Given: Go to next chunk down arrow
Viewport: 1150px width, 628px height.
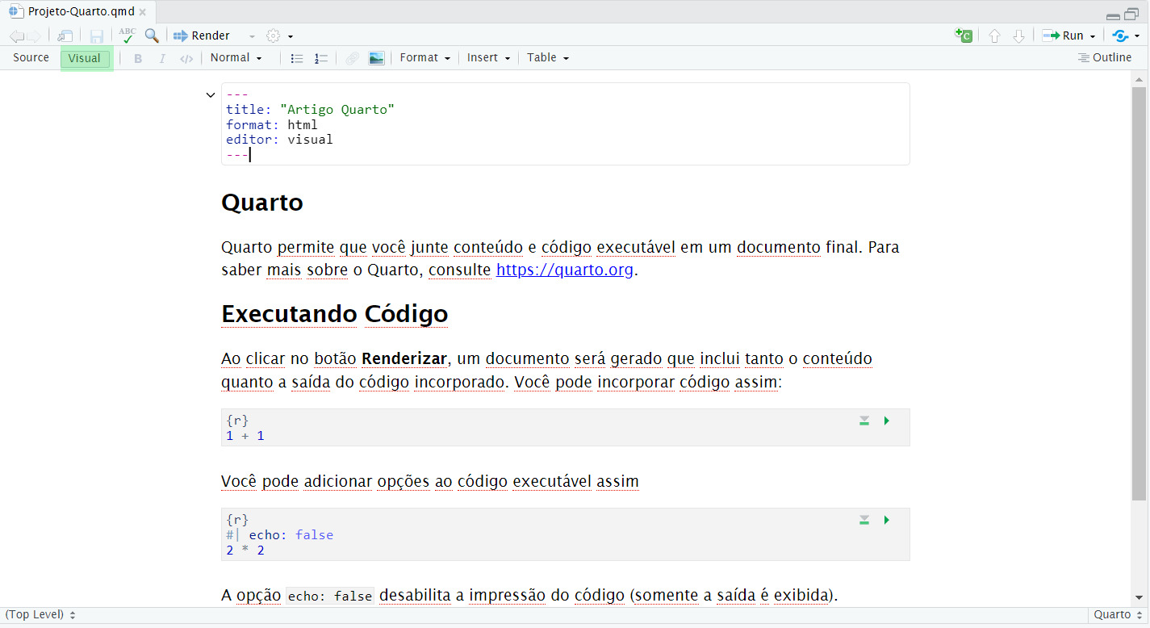Looking at the screenshot, I should [x=1018, y=36].
